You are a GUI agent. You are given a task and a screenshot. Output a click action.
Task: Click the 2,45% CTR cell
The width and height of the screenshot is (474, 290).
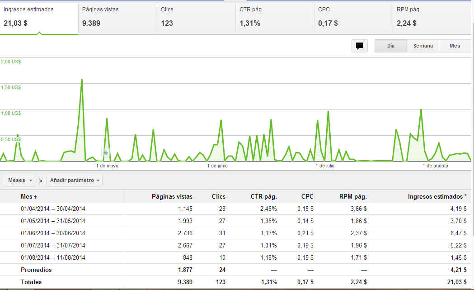pyautogui.click(x=268, y=209)
